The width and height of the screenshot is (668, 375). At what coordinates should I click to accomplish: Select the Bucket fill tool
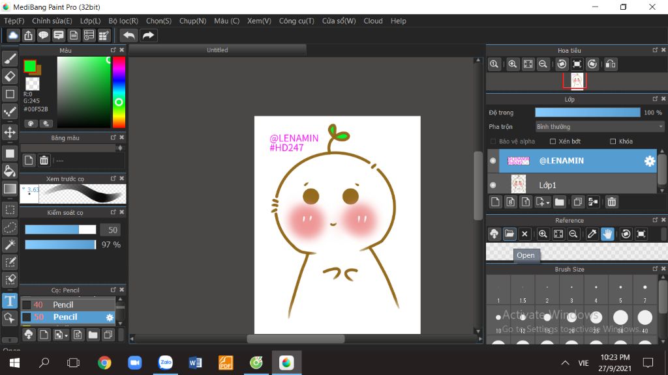click(10, 171)
